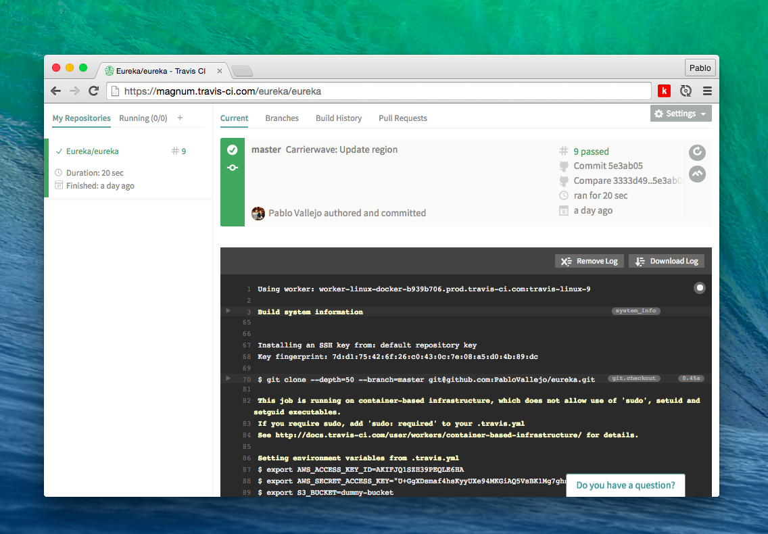Open a new browser tab

point(242,72)
